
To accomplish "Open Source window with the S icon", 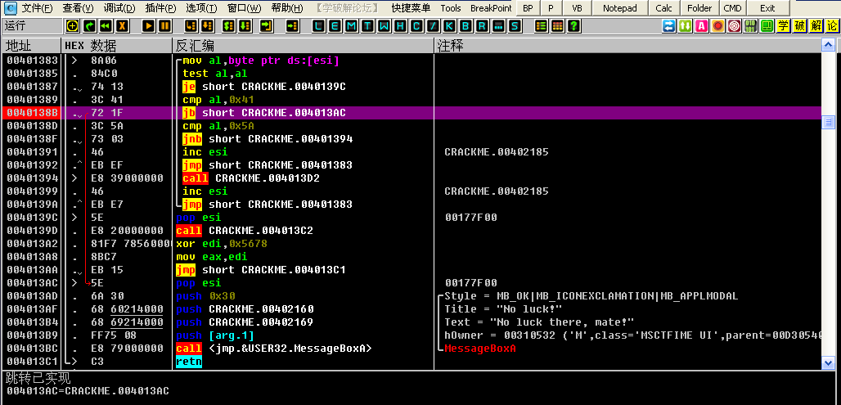I will 515,25.
